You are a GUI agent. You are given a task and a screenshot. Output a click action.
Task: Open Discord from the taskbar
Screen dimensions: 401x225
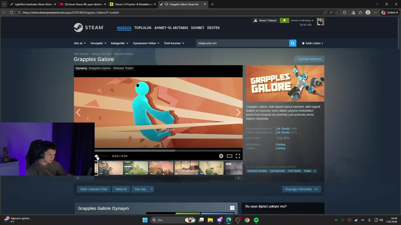pyautogui.click(x=220, y=220)
